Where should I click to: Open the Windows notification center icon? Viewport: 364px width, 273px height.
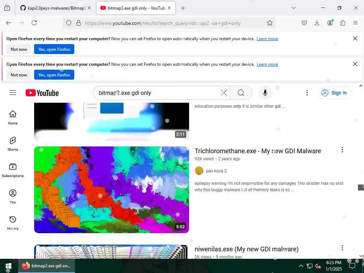pyautogui.click(x=352, y=266)
